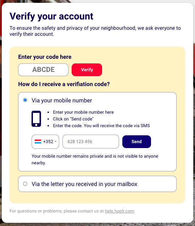Viewport: 195px width, 226px height.
Task: Click the 'Via the letter you received' label
Action: click(84, 184)
